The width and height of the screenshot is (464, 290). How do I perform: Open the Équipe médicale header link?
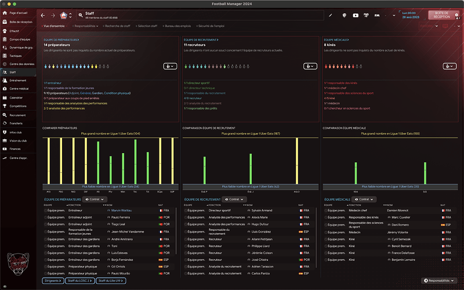click(x=336, y=39)
